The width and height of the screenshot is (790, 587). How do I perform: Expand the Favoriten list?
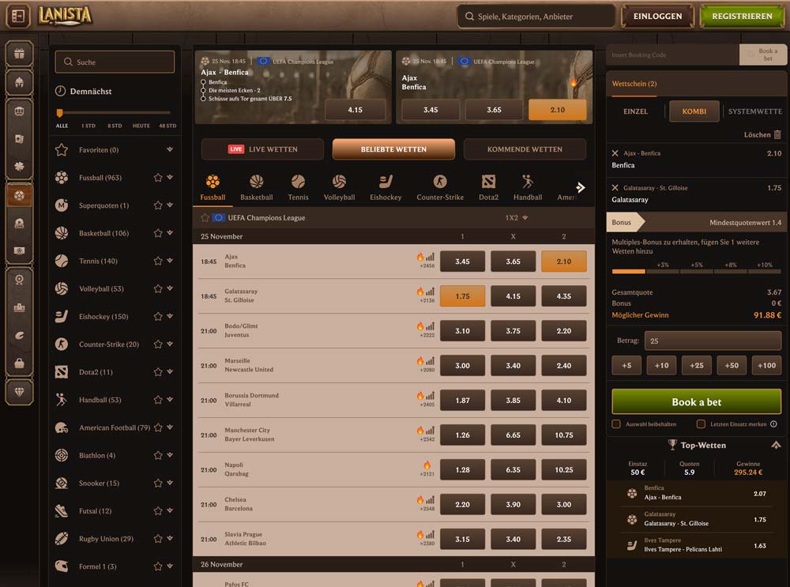pos(170,150)
